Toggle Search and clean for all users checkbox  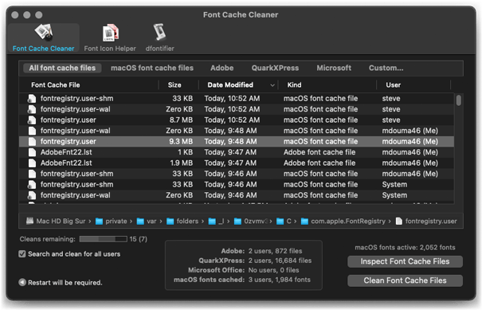click(22, 254)
